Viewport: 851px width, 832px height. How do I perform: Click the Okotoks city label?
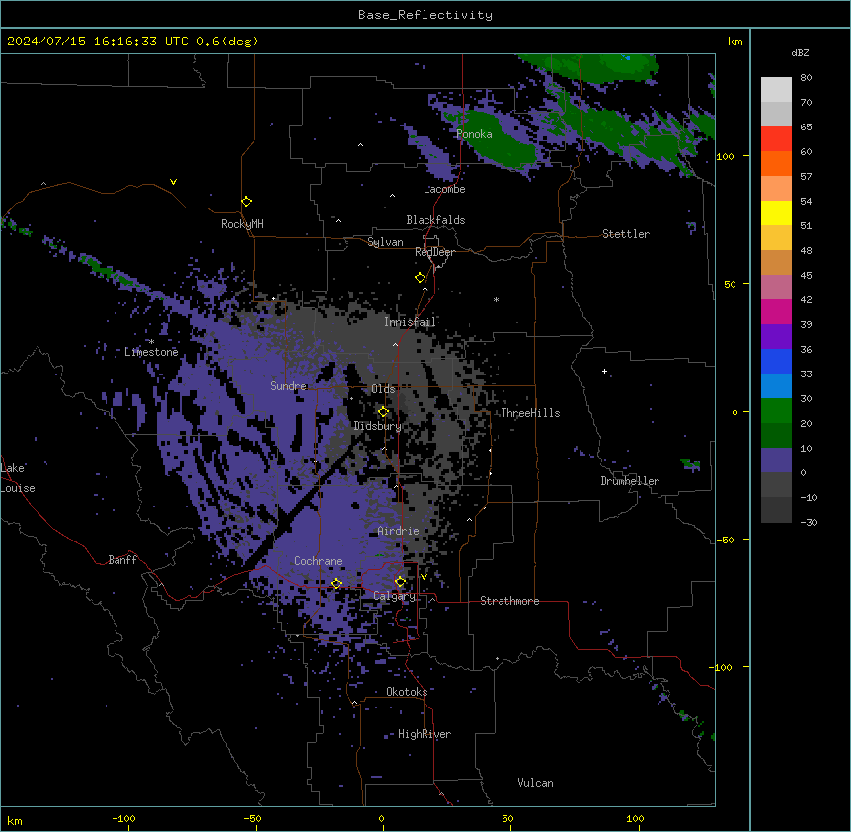[x=407, y=692]
